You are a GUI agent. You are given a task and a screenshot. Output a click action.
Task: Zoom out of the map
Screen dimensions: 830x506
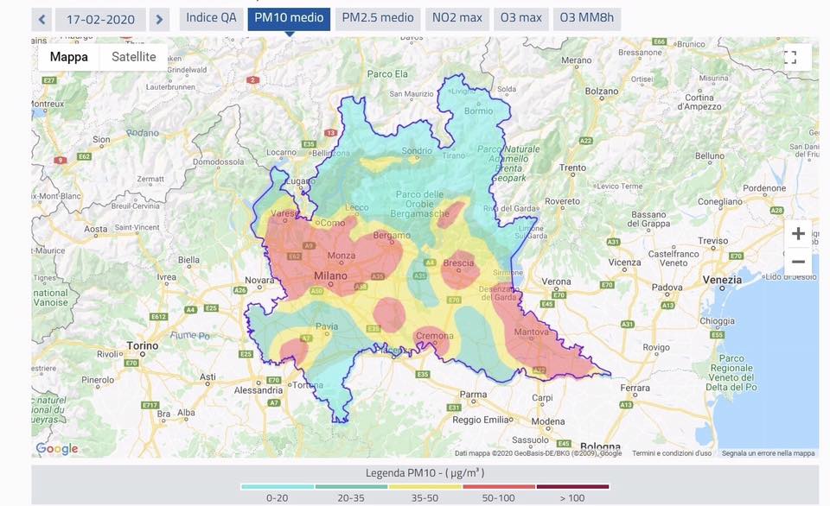click(x=798, y=261)
